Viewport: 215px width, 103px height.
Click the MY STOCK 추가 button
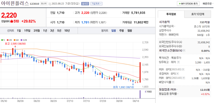188,4
